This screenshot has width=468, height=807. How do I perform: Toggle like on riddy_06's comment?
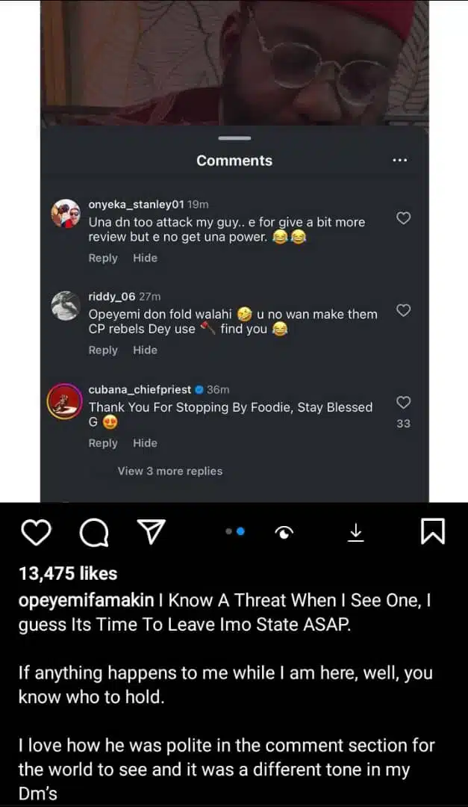point(403,311)
